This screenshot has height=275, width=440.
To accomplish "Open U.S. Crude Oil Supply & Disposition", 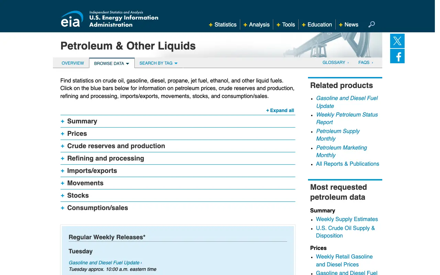I will click(345, 232).
